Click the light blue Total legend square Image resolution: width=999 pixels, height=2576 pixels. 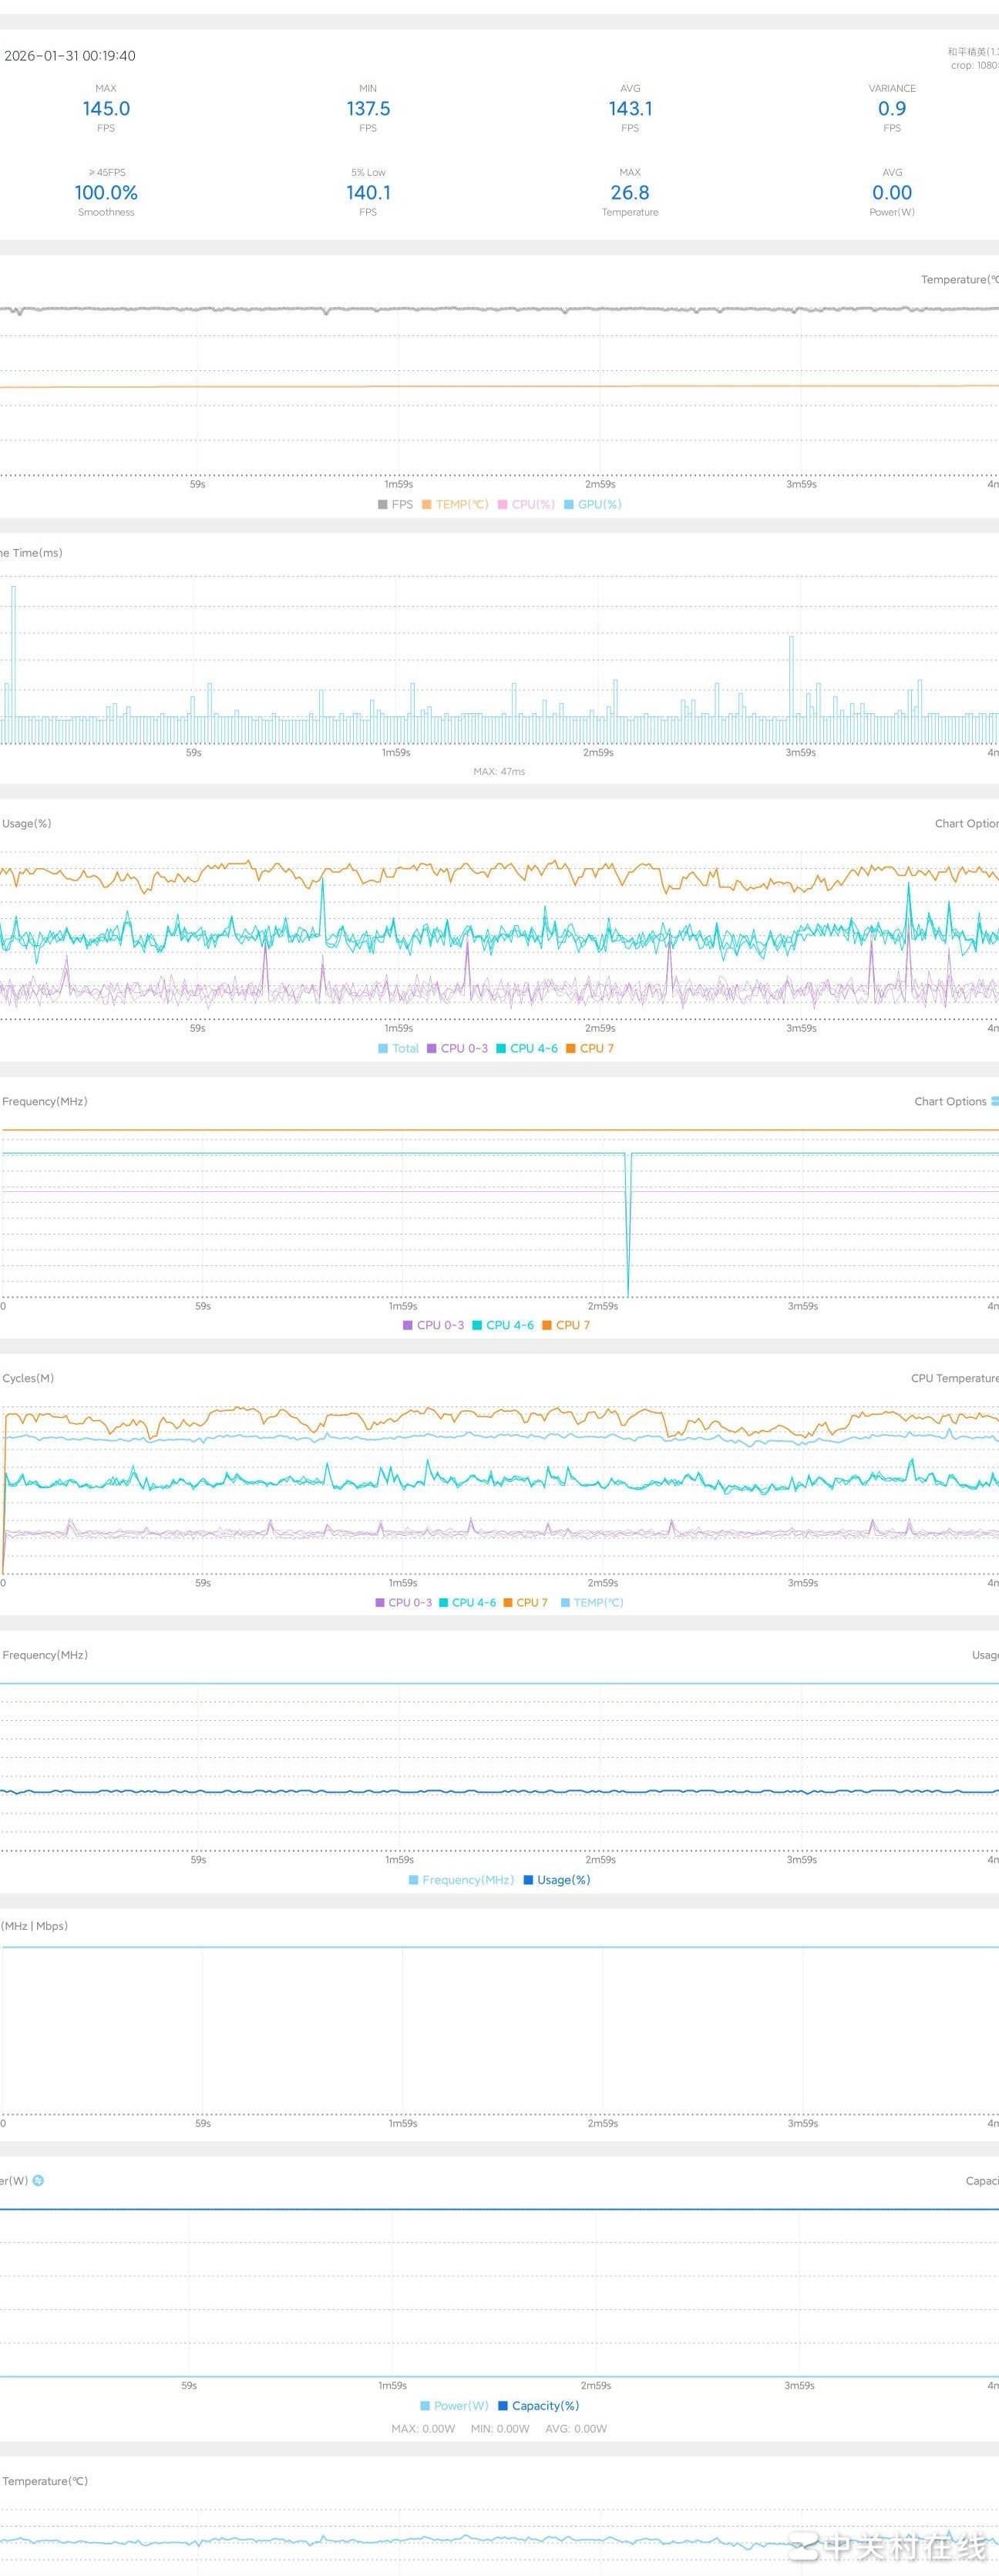(x=383, y=1048)
